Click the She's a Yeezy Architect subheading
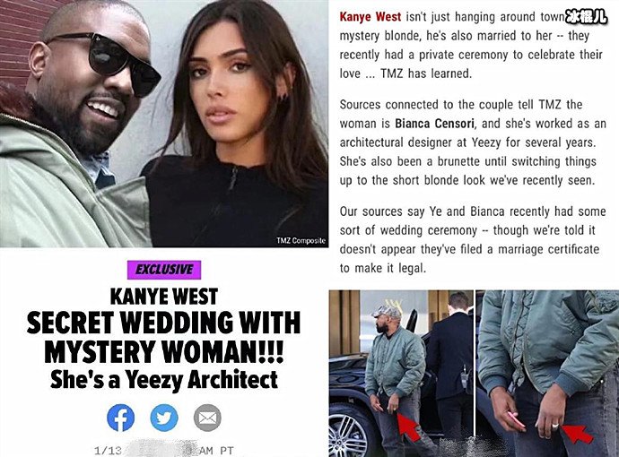 point(164,380)
